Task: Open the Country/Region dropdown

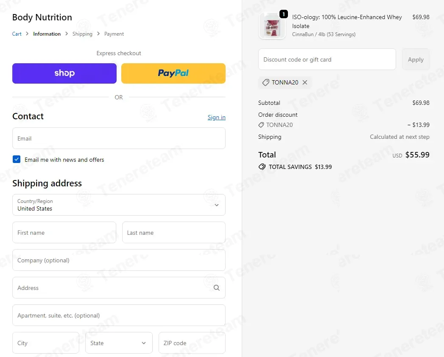Action: 119,205
